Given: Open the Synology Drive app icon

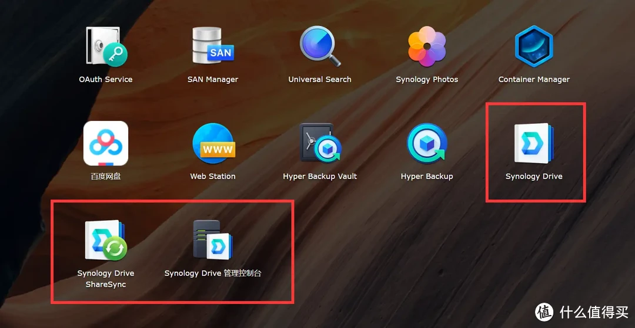Looking at the screenshot, I should (534, 143).
